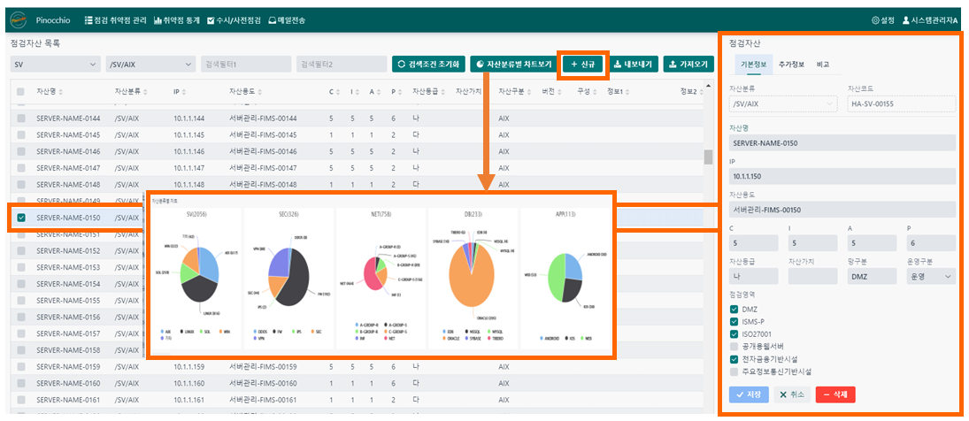The image size is (969, 421).
Task: Focus the 검색필터1 input
Action: (x=246, y=65)
